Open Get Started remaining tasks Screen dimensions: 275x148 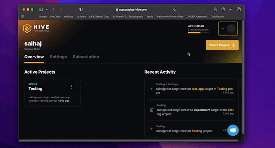pos(198,28)
